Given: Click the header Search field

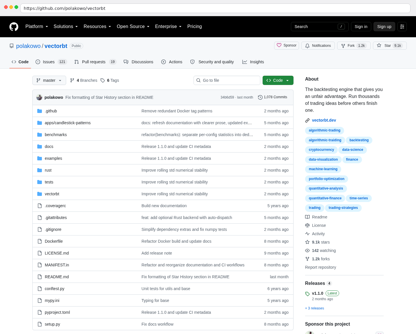Looking at the screenshot, I should 320,27.
